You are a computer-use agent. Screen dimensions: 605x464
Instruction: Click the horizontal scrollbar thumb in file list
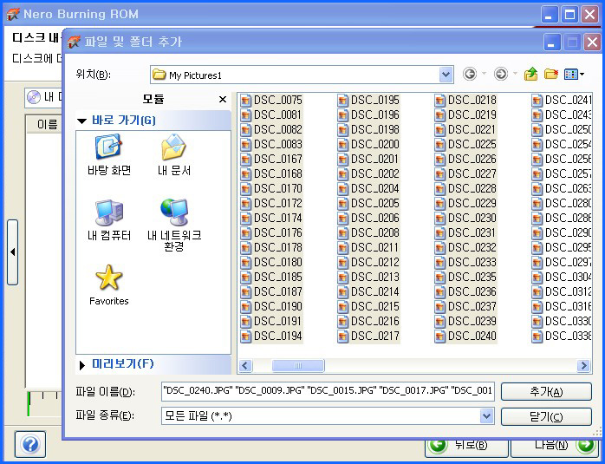(x=298, y=365)
